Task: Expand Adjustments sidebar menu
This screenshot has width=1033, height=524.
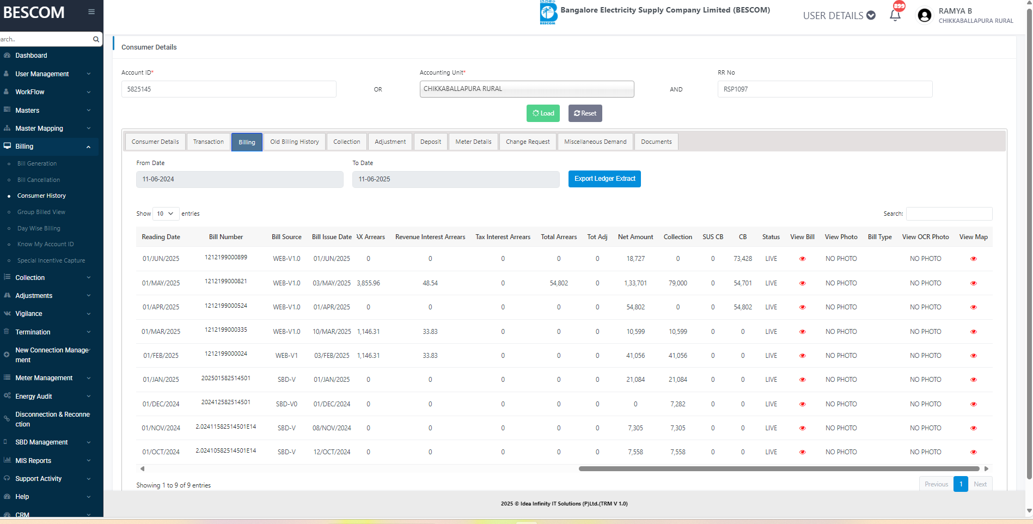Action: [x=49, y=296]
